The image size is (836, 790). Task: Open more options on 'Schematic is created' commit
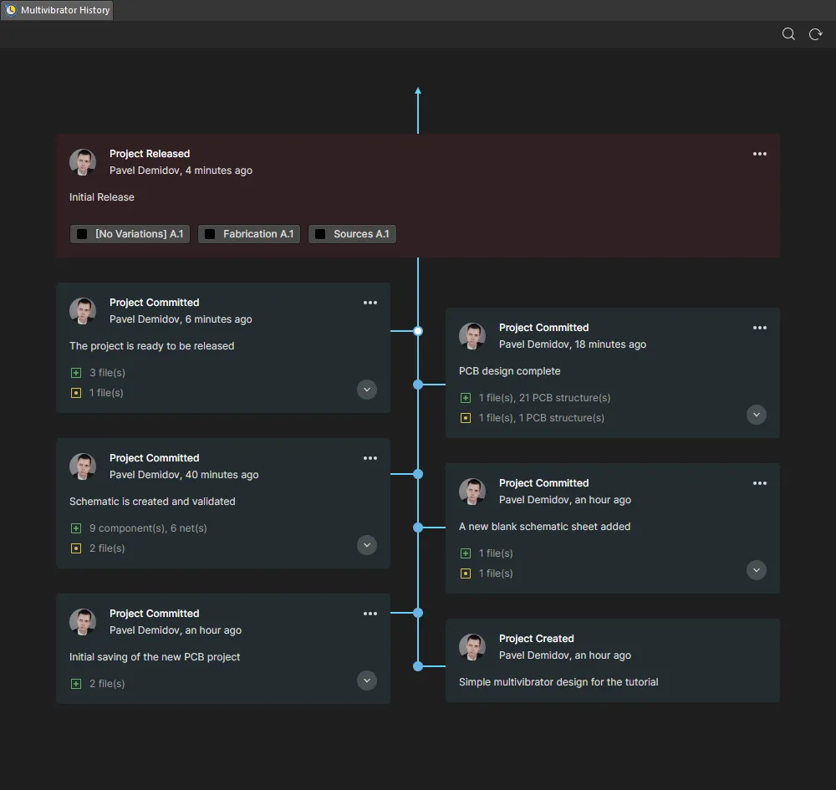(370, 458)
